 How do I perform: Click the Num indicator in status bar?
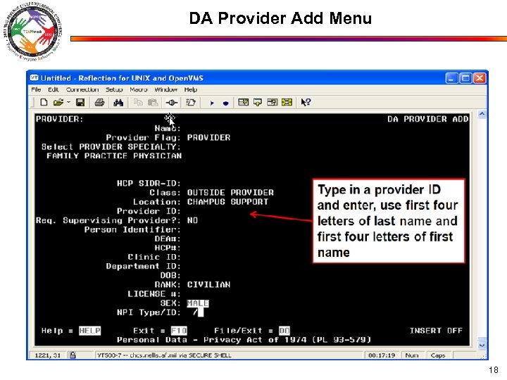point(412,355)
